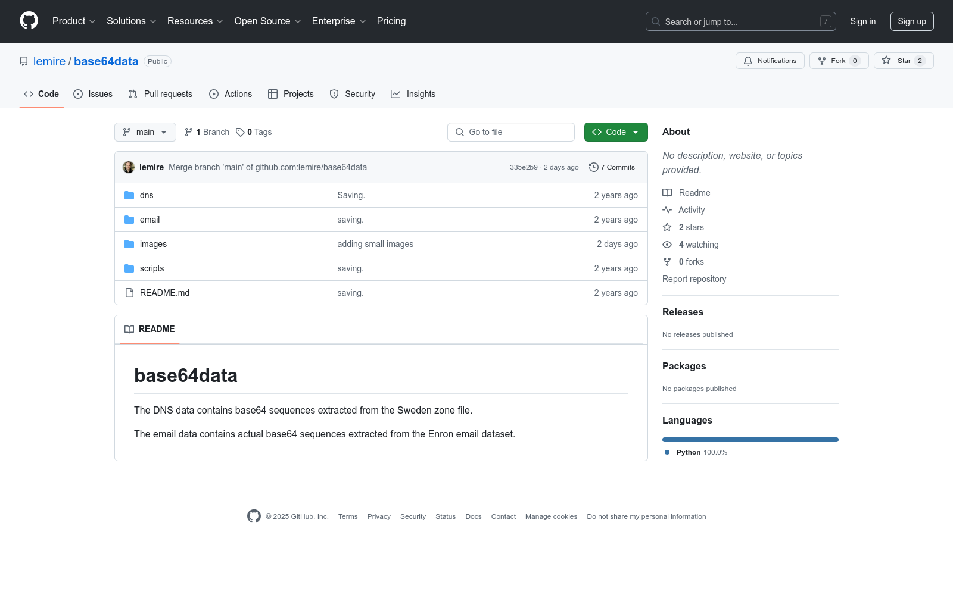Select the Code tab
953x595 pixels.
click(x=42, y=94)
